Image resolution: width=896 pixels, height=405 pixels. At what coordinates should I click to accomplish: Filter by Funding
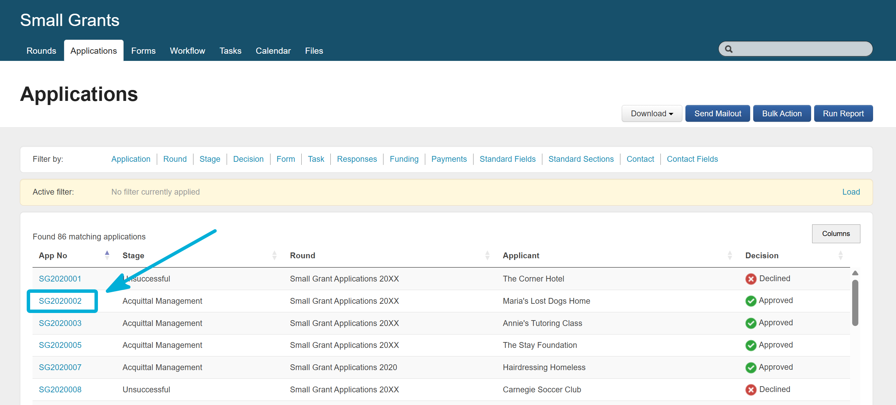click(404, 159)
